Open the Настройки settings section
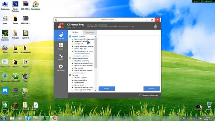Screen dimensions: 215x121 click(x=61, y=68)
